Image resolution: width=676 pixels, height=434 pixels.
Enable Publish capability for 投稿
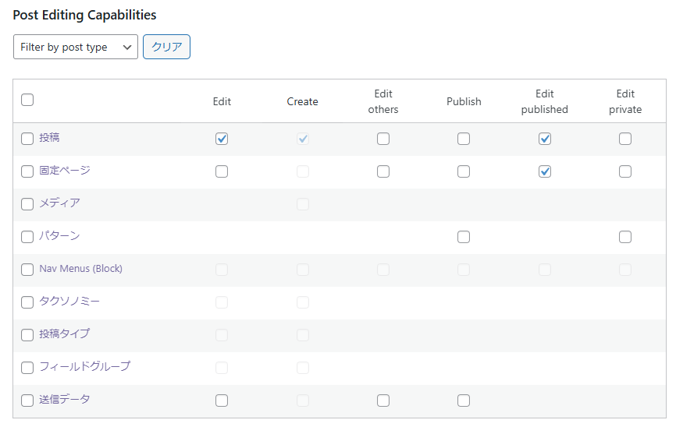pos(464,139)
